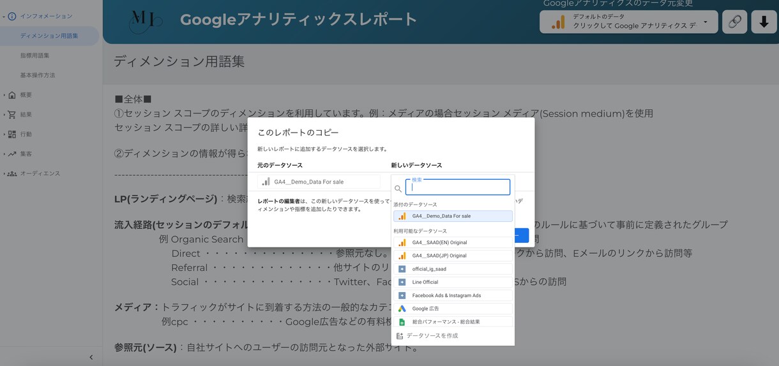Expand the 概要 section in sidebar
Image resolution: width=779 pixels, height=366 pixels.
4,95
